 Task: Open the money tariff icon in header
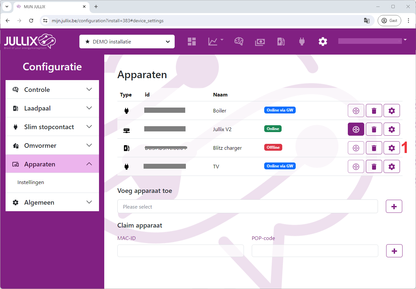pos(260,42)
